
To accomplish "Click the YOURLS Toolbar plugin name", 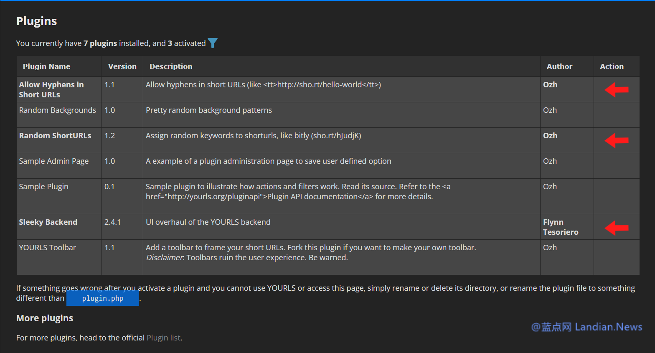I will (x=48, y=247).
